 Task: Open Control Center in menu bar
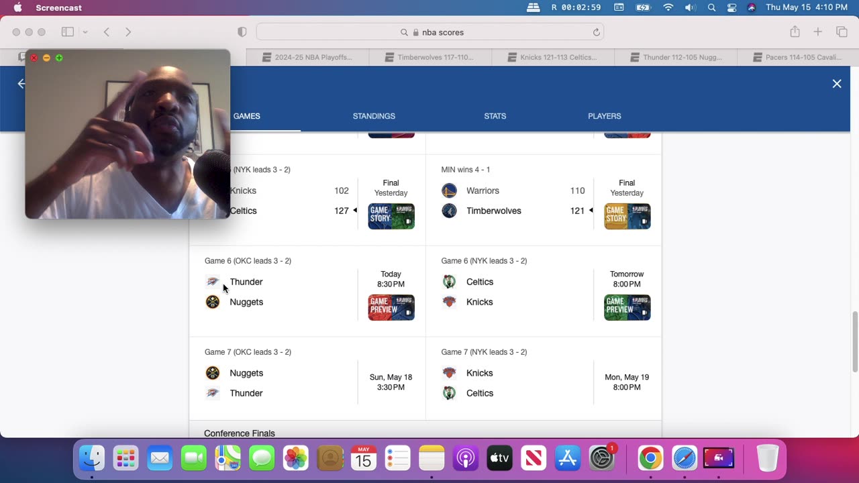click(731, 7)
